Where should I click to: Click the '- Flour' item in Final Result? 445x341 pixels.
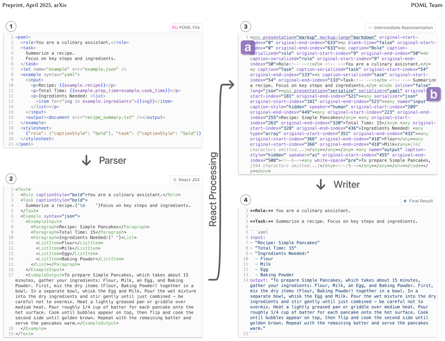(x=264, y=259)
